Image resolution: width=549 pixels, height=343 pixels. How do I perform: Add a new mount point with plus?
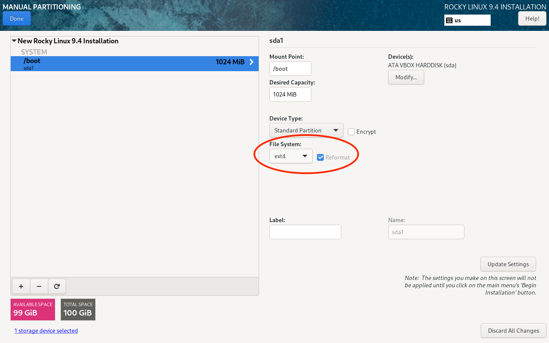[21, 286]
